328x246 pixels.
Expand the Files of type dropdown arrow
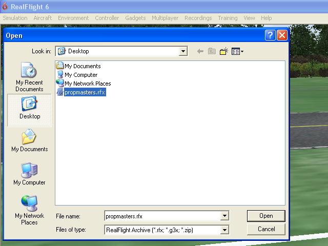coord(224,230)
